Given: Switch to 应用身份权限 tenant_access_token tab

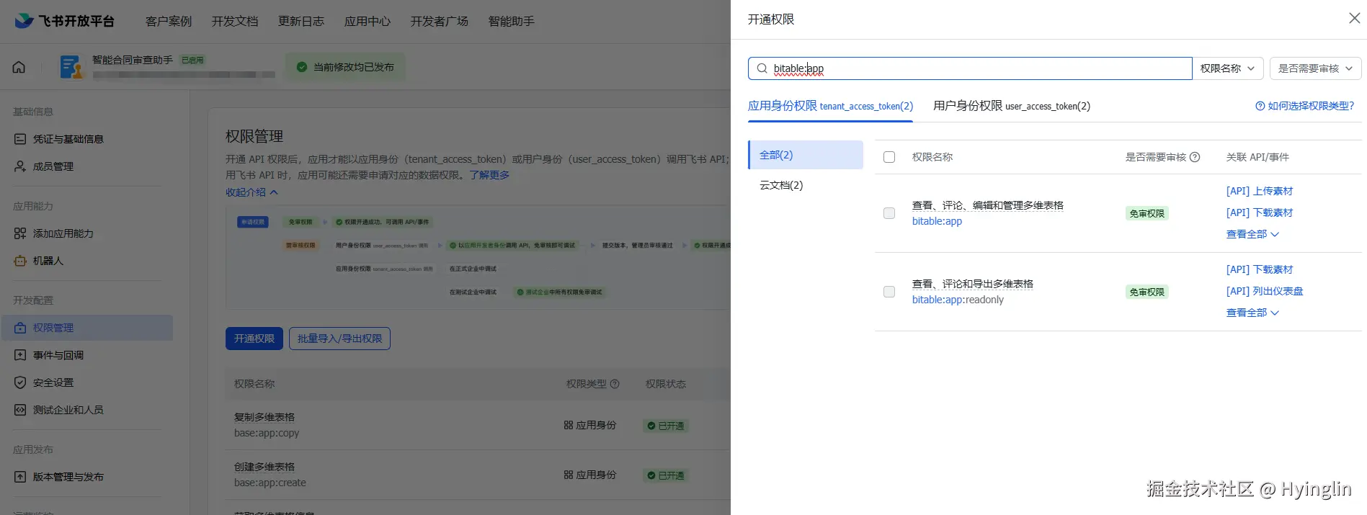Looking at the screenshot, I should pos(830,106).
